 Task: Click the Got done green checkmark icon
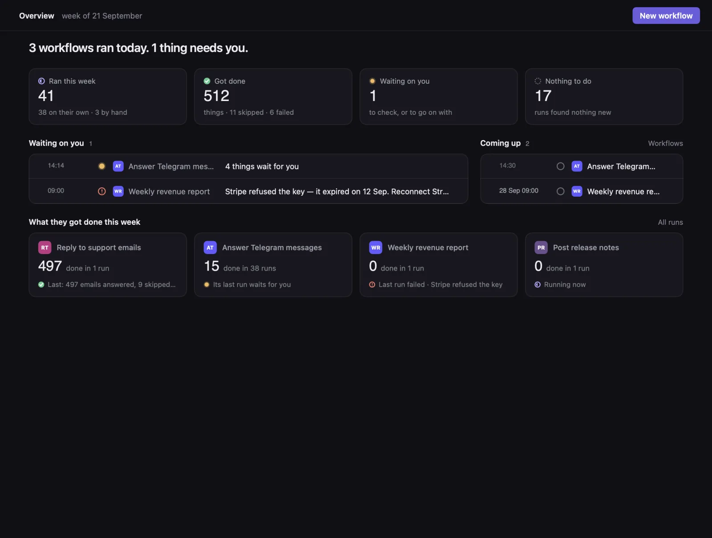(x=207, y=81)
